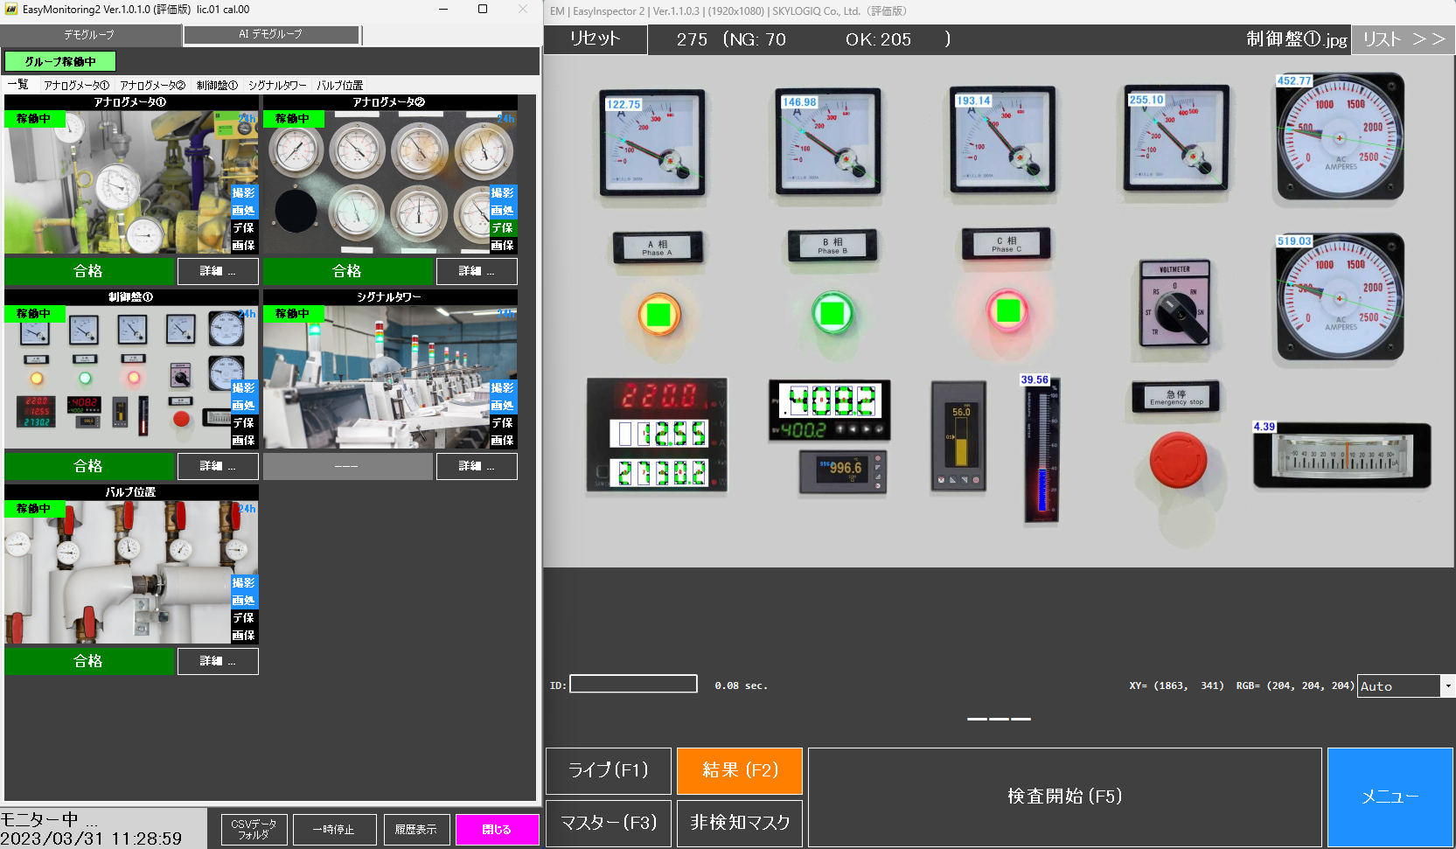This screenshot has width=1456, height=849.
Task: Toggle デ保 indicator on アナログメータ② panel
Action: 503,228
